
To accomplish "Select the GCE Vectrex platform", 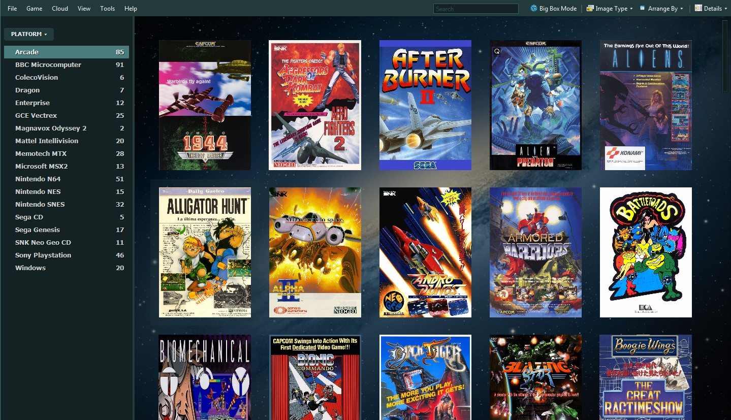I will click(67, 115).
